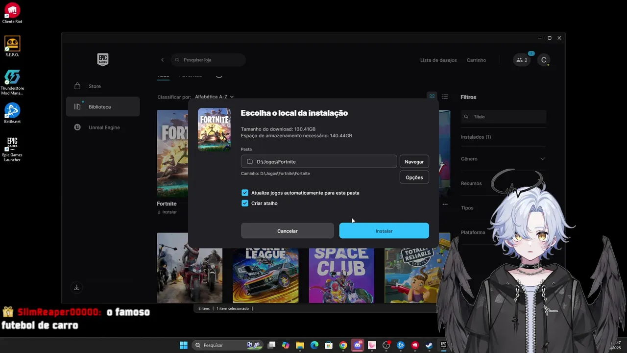Screen dimensions: 627x353
Task: Click the Filtros heading
Action: click(468, 97)
